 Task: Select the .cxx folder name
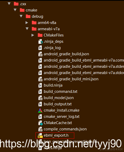click(x=23, y=4)
